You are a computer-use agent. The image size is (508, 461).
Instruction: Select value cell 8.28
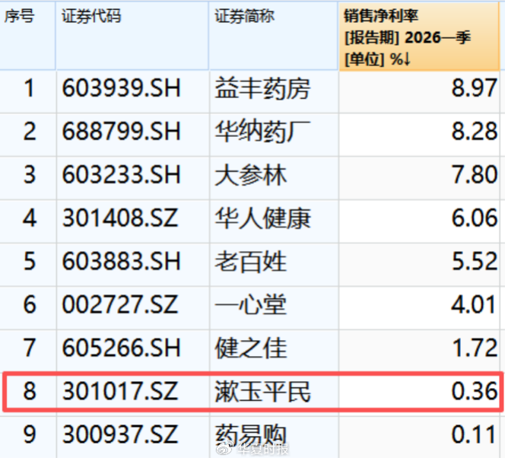point(420,135)
